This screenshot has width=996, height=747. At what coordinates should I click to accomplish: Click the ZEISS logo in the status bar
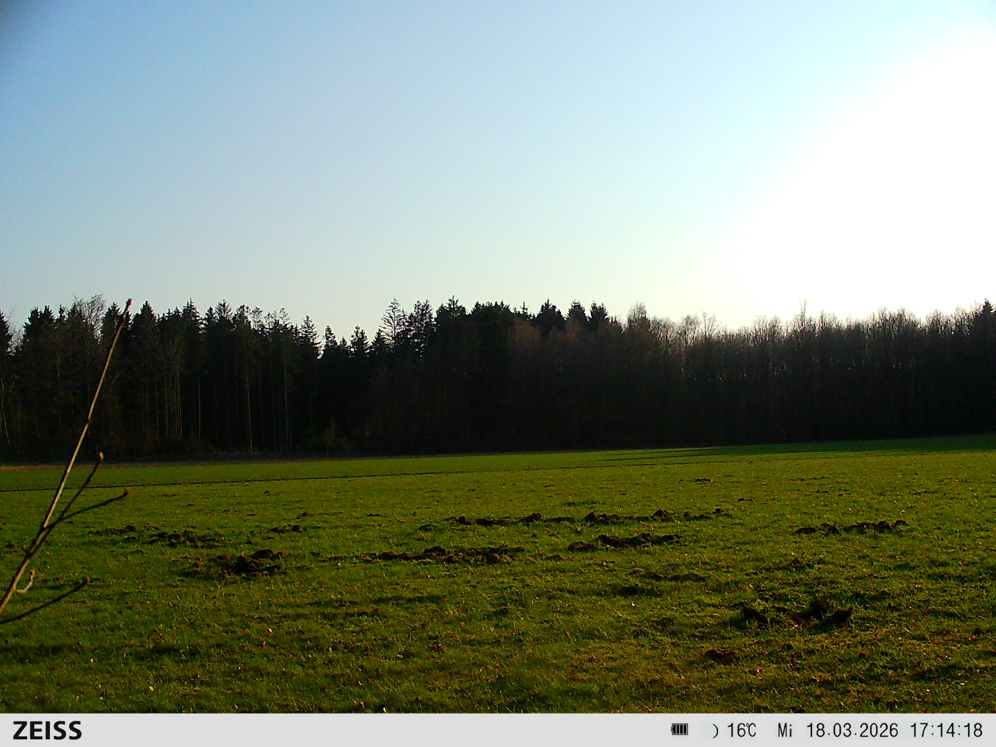(47, 730)
